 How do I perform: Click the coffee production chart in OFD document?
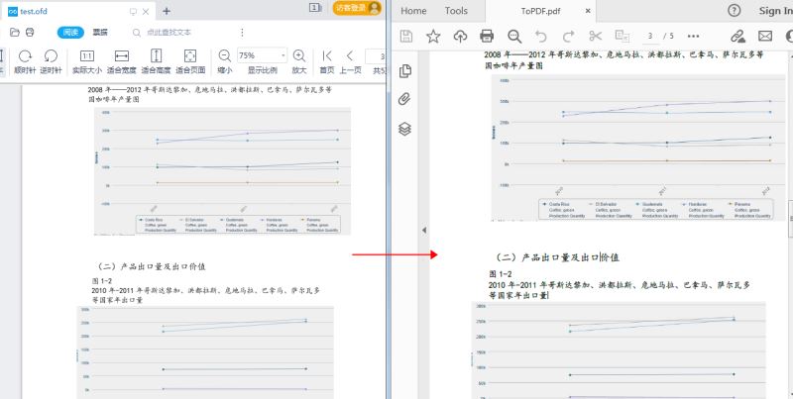point(222,171)
